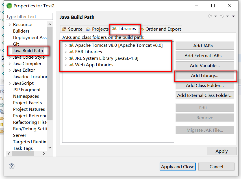The width and height of the screenshot is (241, 179).
Task: Click Add Library... button
Action: point(205,76)
